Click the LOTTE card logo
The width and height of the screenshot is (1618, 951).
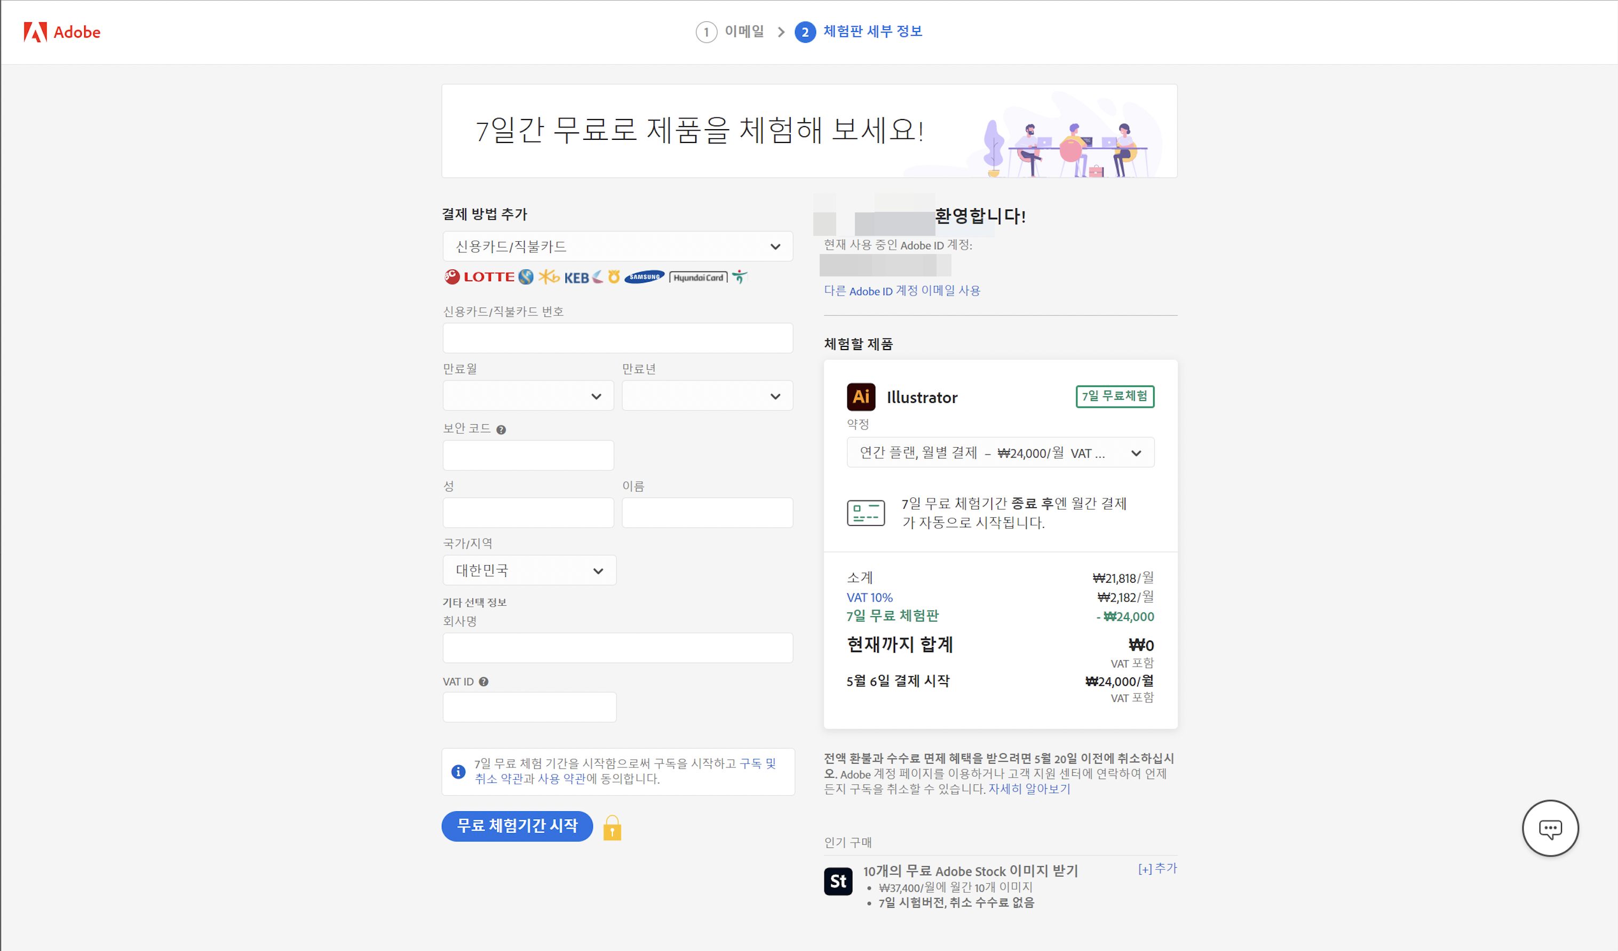480,277
